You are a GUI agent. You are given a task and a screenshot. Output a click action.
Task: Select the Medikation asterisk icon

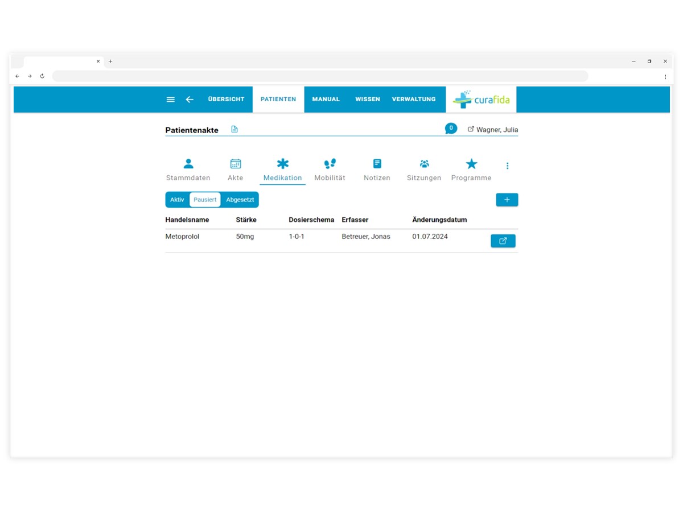283,164
